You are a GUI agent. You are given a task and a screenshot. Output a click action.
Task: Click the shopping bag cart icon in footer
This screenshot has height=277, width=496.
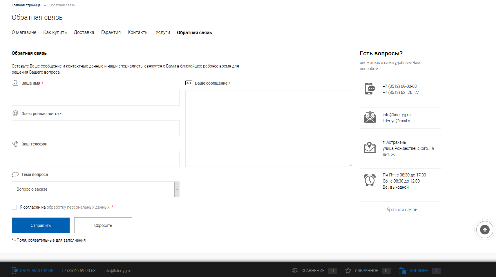pyautogui.click(x=402, y=271)
